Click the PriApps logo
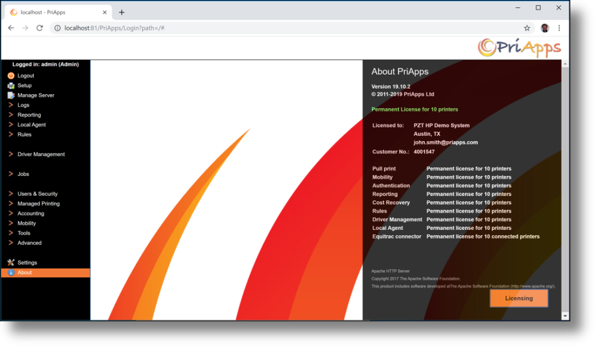Viewport: 600px width, 351px height. coord(519,48)
